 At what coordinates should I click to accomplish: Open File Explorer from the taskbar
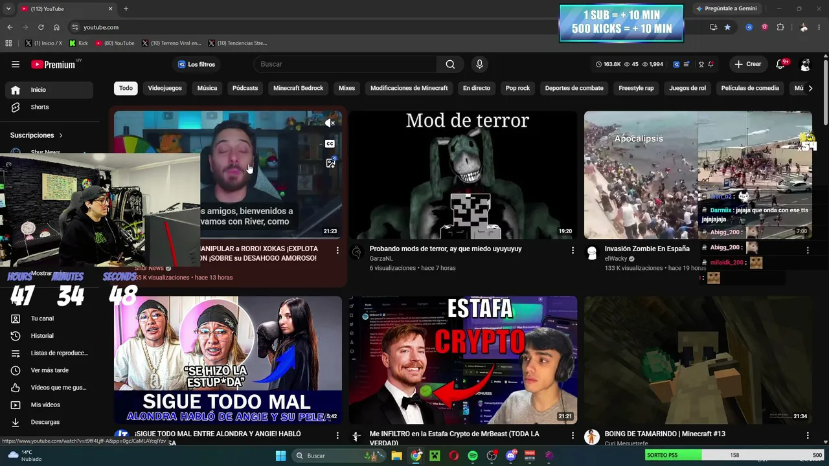[397, 456]
